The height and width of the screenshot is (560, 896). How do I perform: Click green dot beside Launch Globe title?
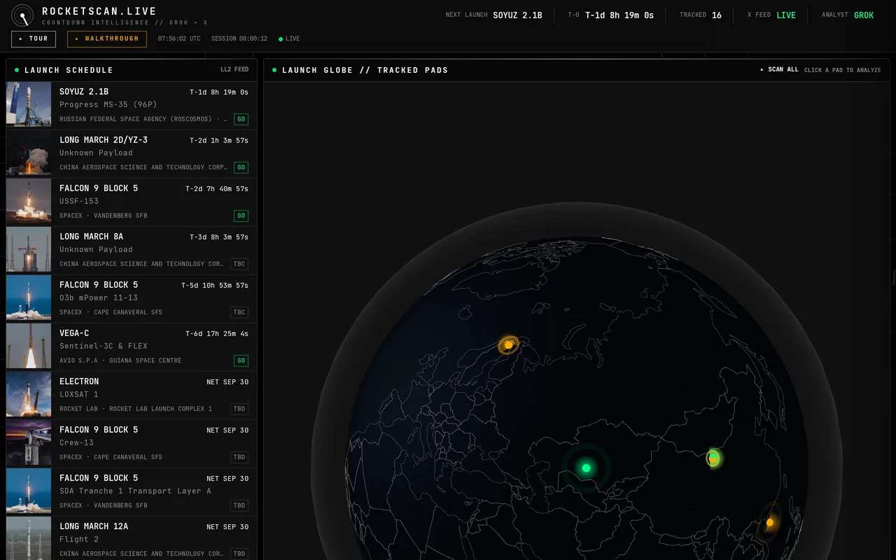(274, 70)
